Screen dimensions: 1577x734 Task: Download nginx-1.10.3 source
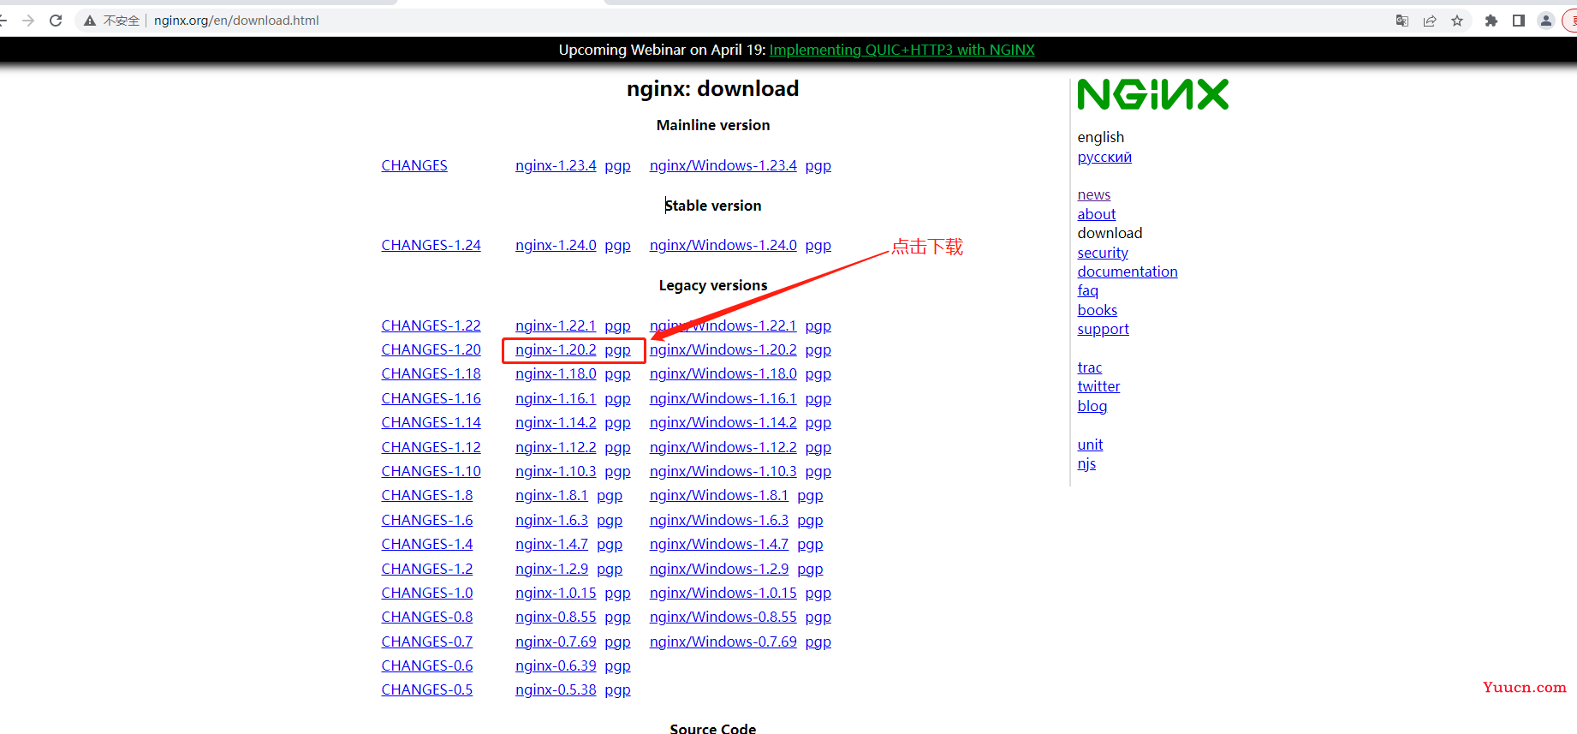tap(556, 471)
